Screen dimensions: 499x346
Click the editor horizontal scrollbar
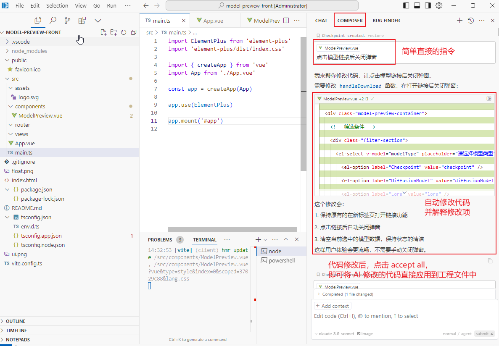click(232, 229)
